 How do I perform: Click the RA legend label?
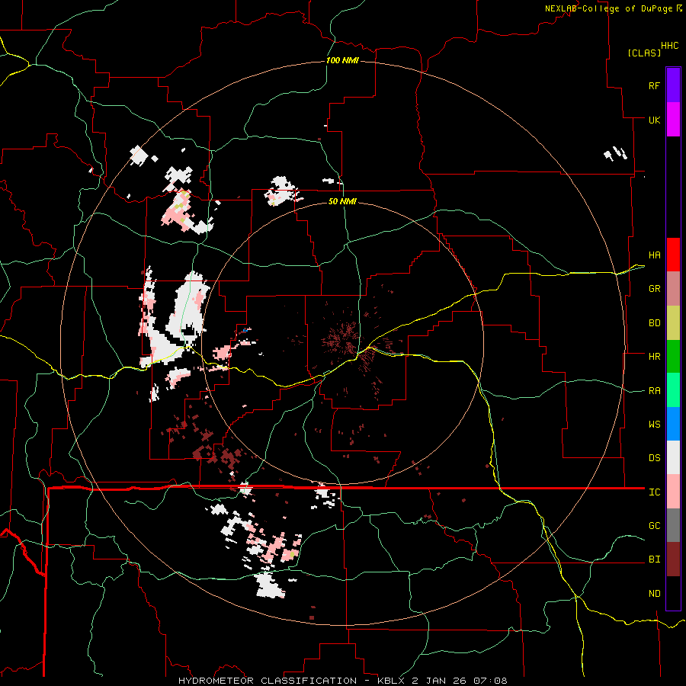pos(654,391)
